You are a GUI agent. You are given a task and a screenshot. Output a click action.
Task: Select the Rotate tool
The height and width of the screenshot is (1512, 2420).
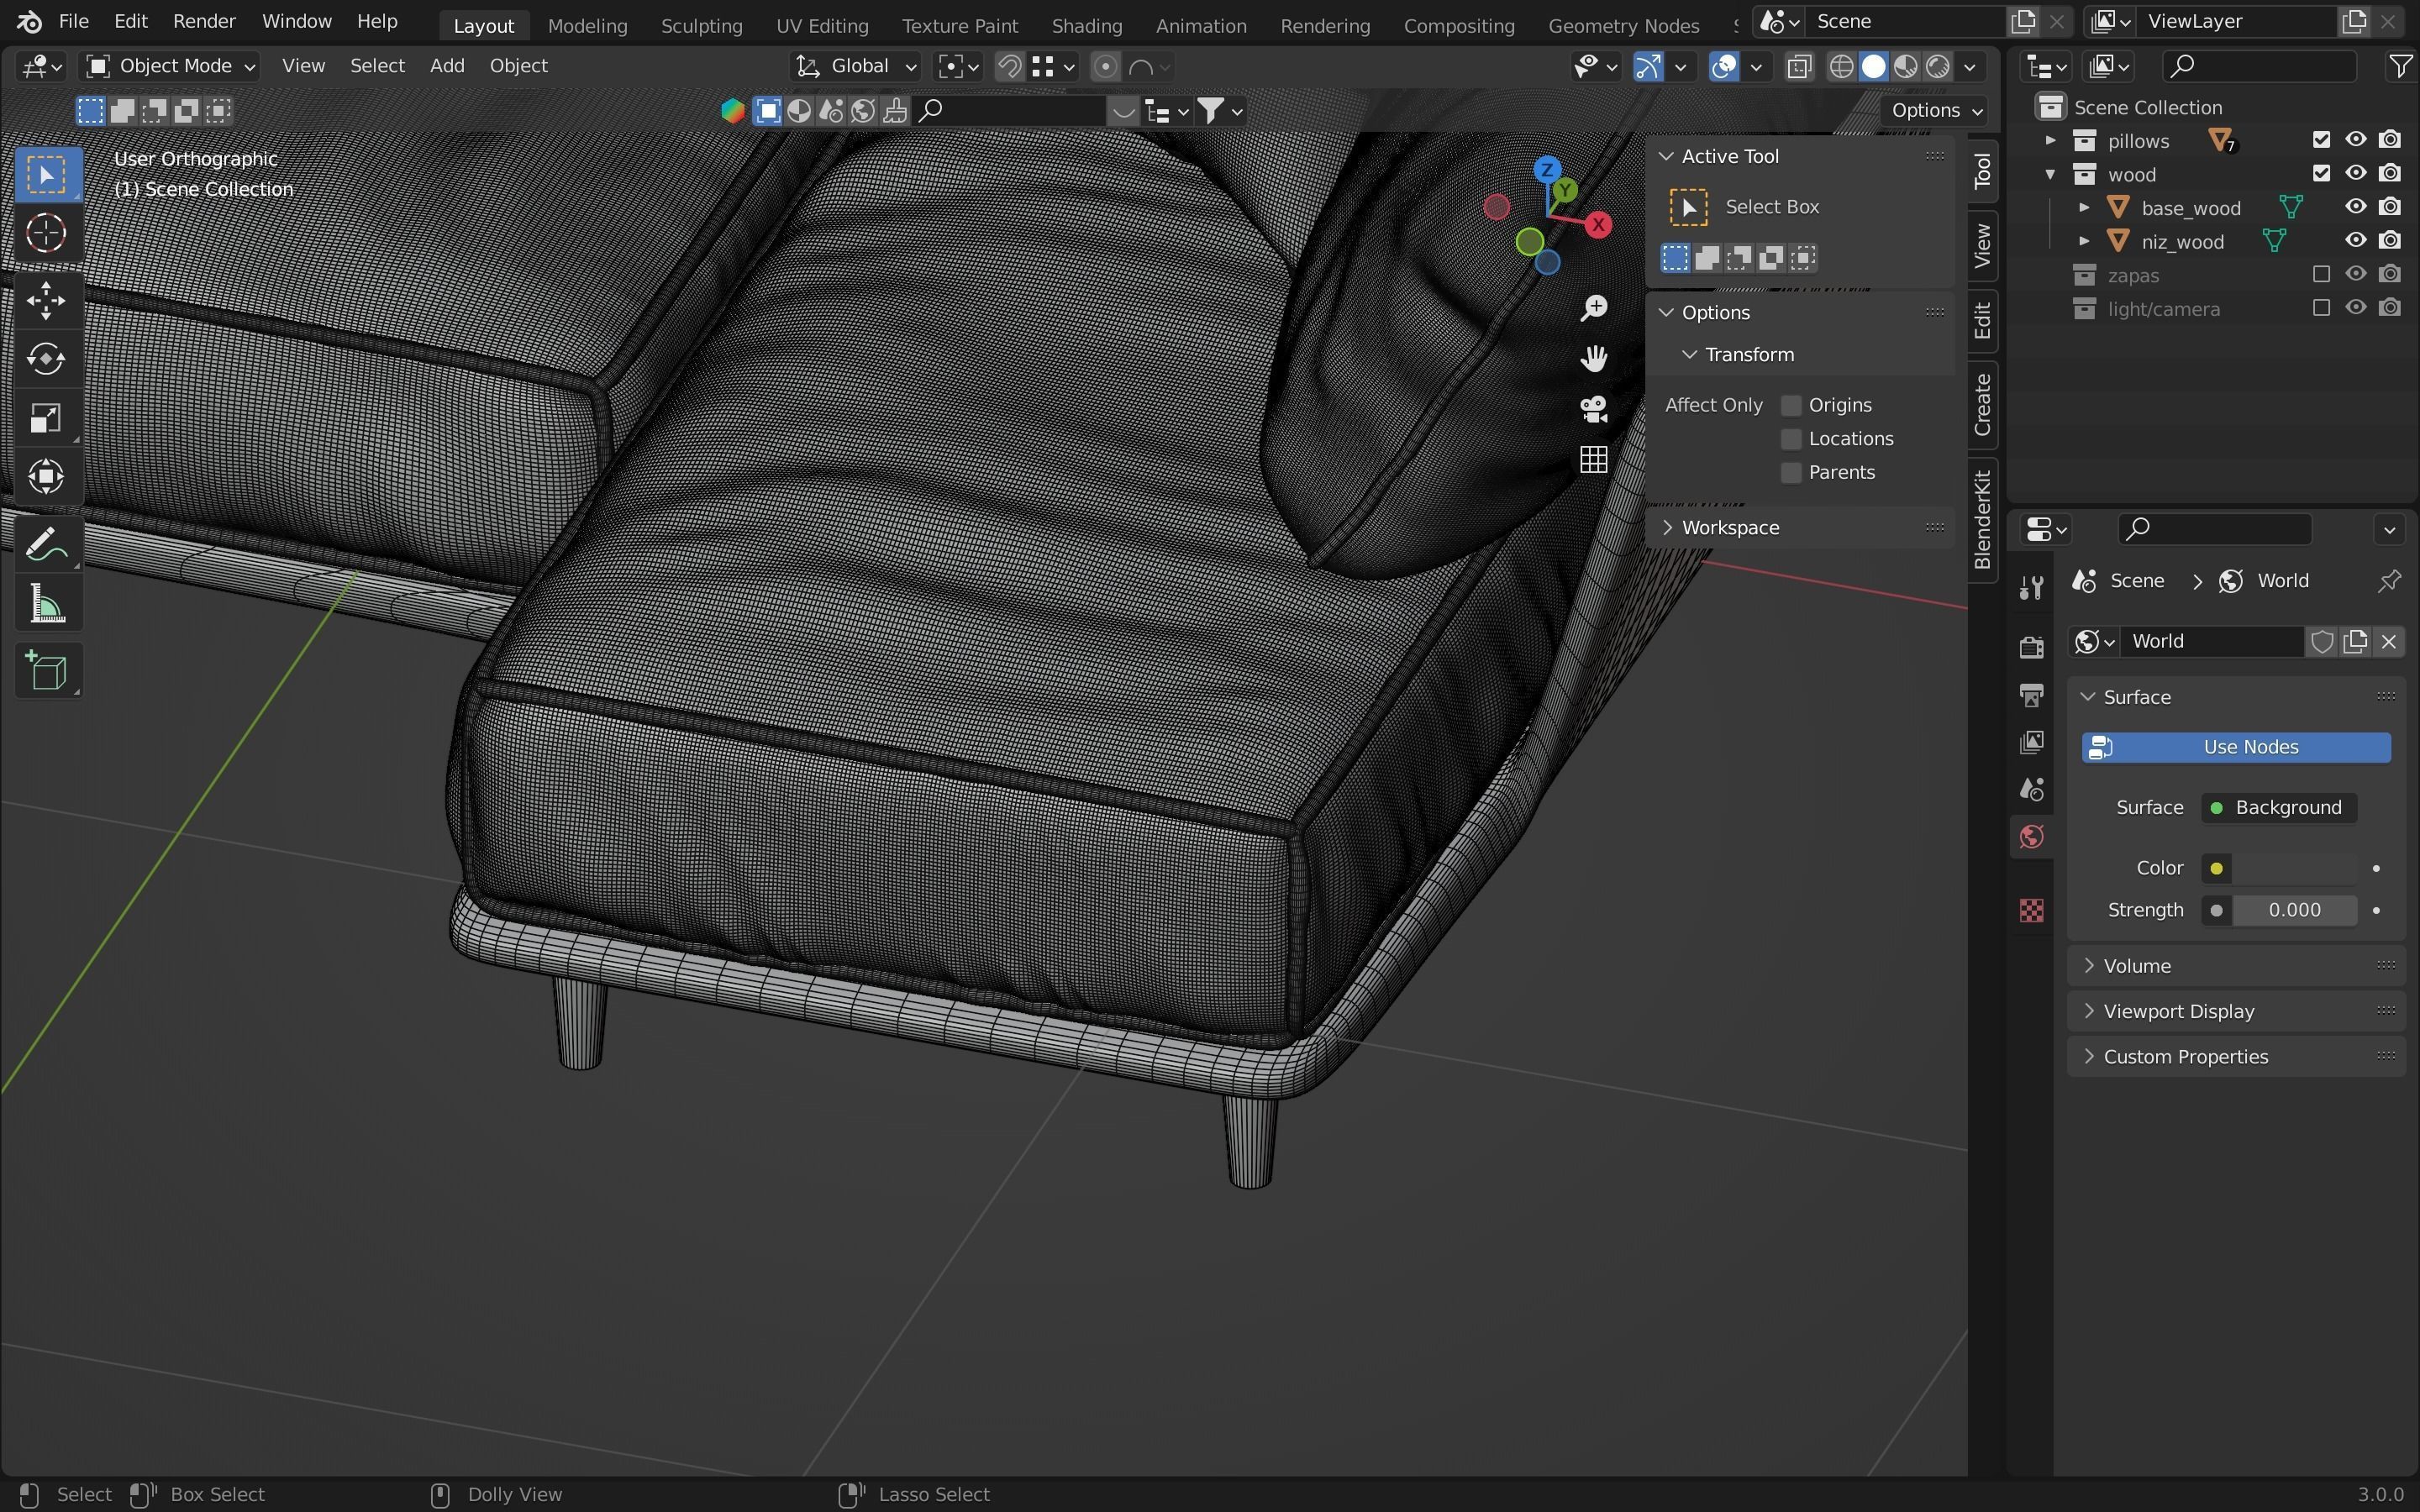(x=47, y=359)
